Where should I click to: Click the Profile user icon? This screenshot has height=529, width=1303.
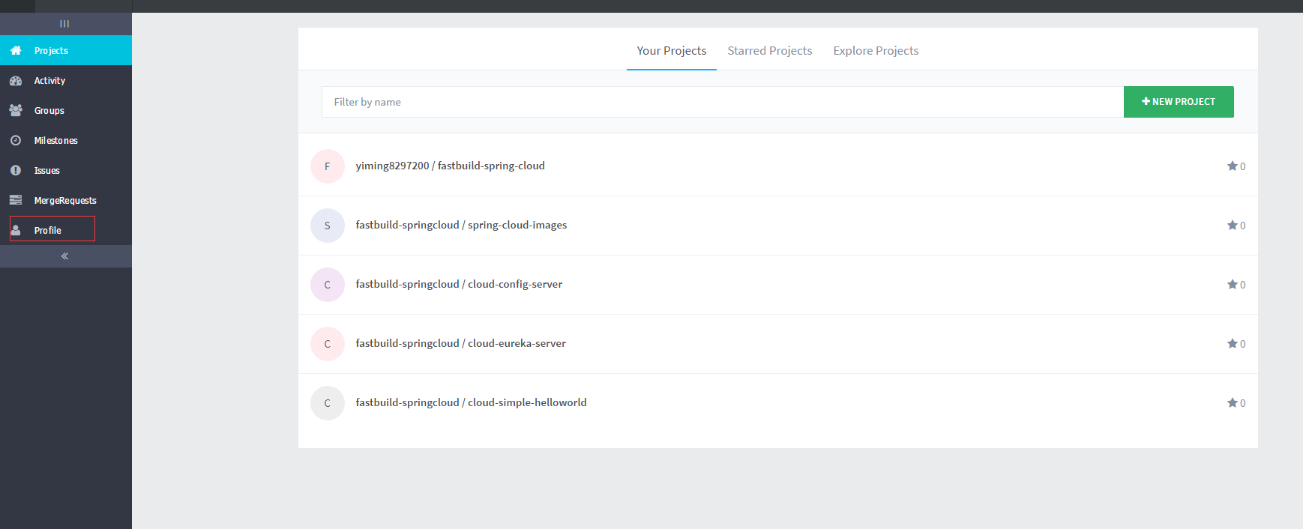pyautogui.click(x=16, y=230)
